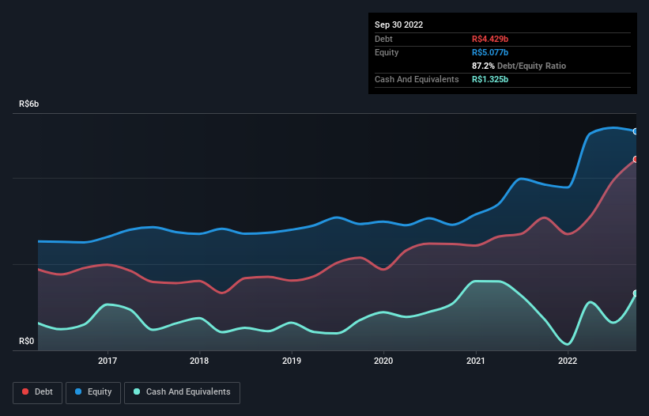Toggle the Debt legend button
The image size is (649, 416).
click(37, 392)
